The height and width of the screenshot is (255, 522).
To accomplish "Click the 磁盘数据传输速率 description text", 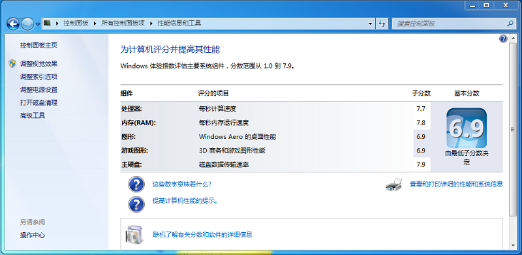I will (x=224, y=164).
